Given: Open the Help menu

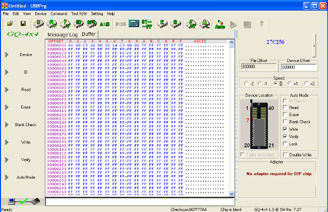Looking at the screenshot, I should tap(111, 14).
